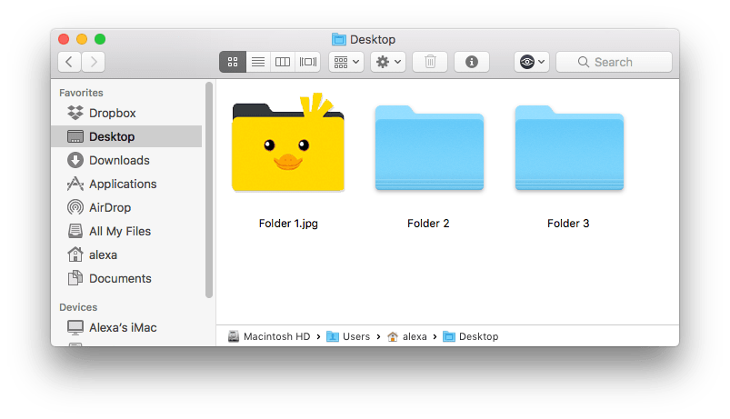Open the eye Quick Look dropdown

click(532, 62)
